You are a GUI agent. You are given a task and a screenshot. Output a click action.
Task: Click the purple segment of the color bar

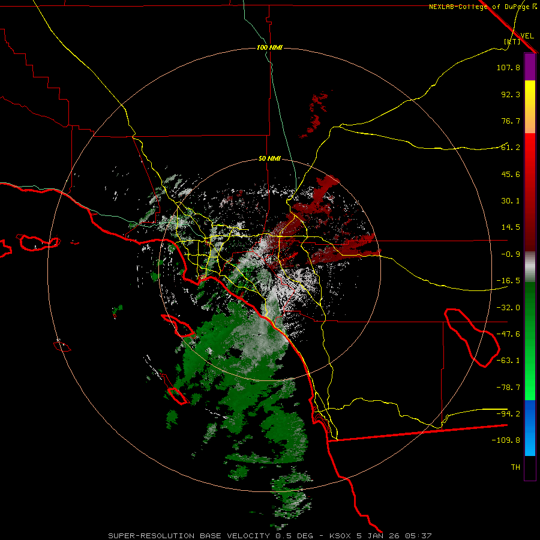pos(530,67)
